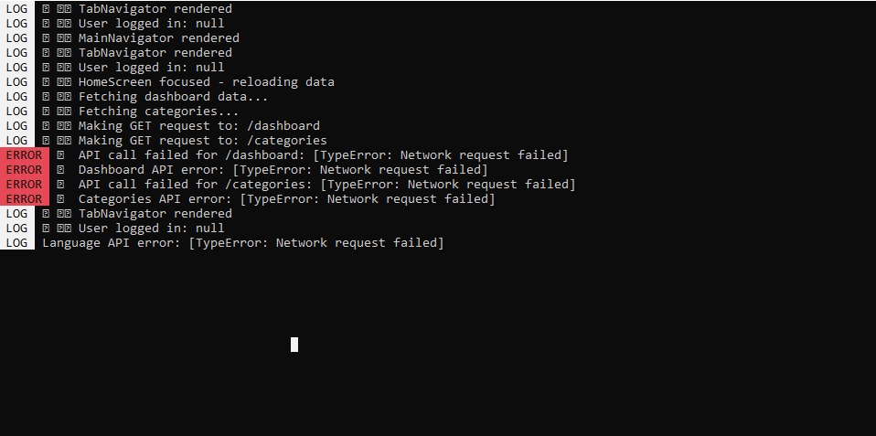Click ERROR badge for API call failed /categories
The width and height of the screenshot is (876, 436).
[x=24, y=185]
